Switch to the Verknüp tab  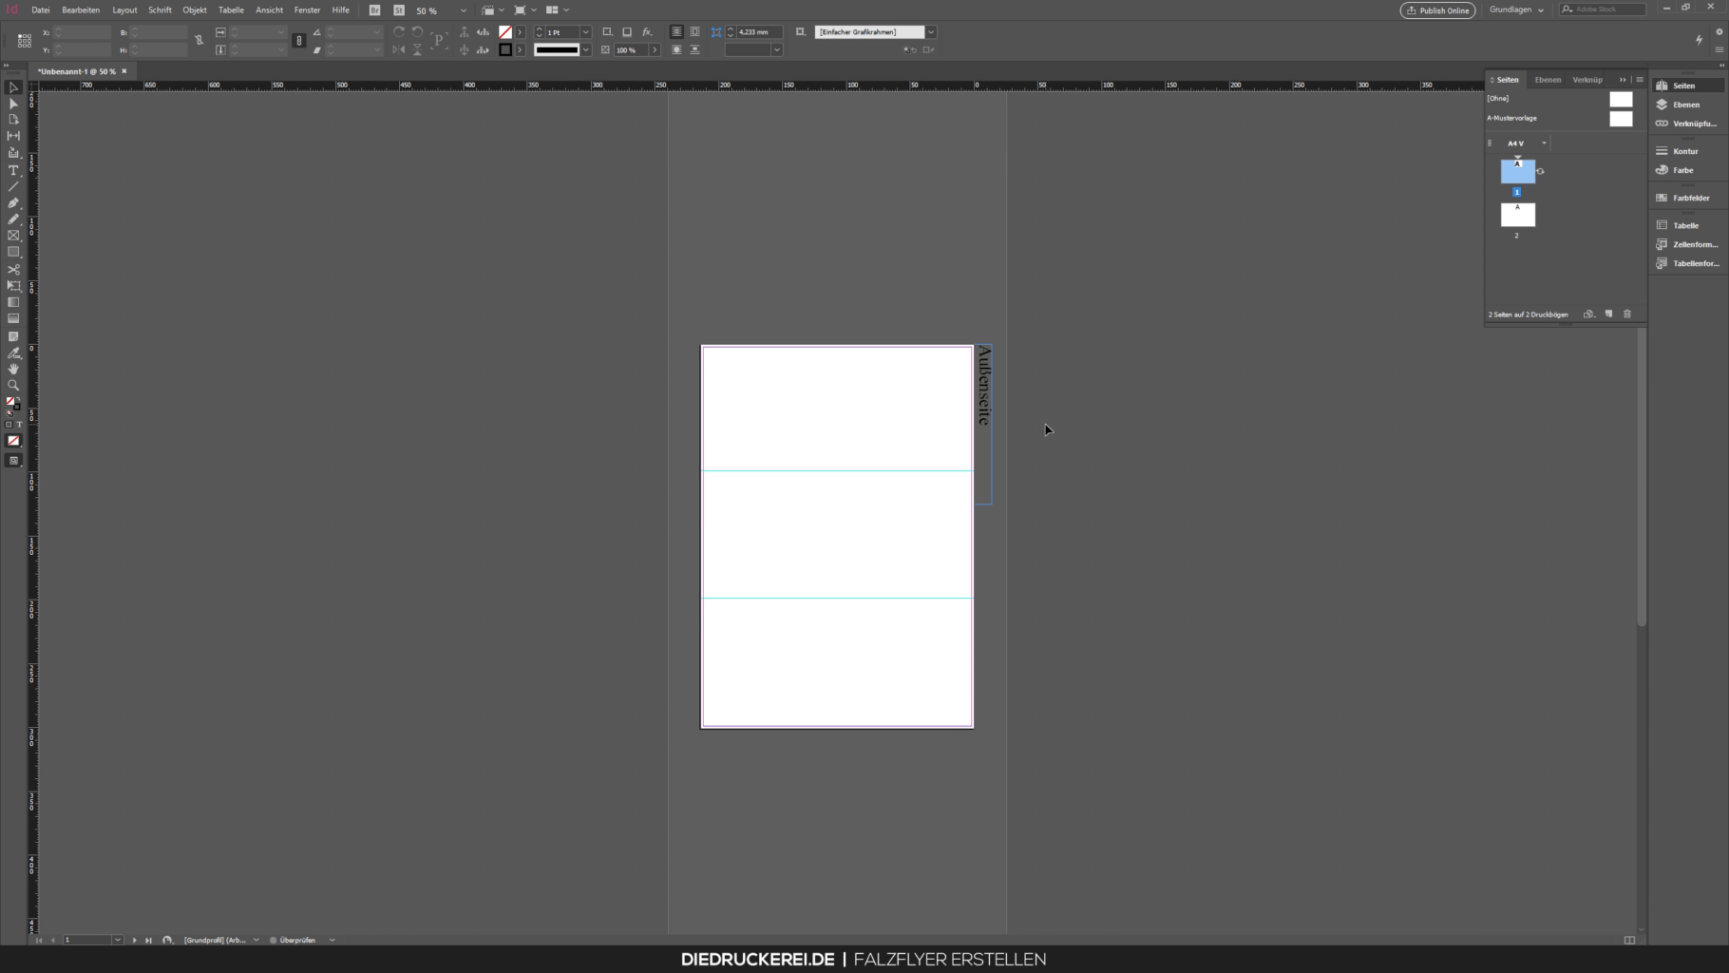1587,80
